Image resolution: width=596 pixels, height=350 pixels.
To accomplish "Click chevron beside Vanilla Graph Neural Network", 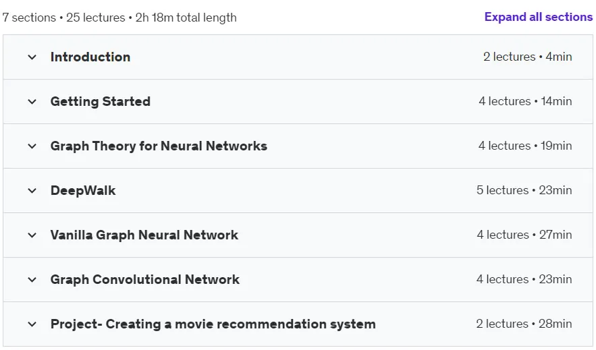I will coord(32,235).
